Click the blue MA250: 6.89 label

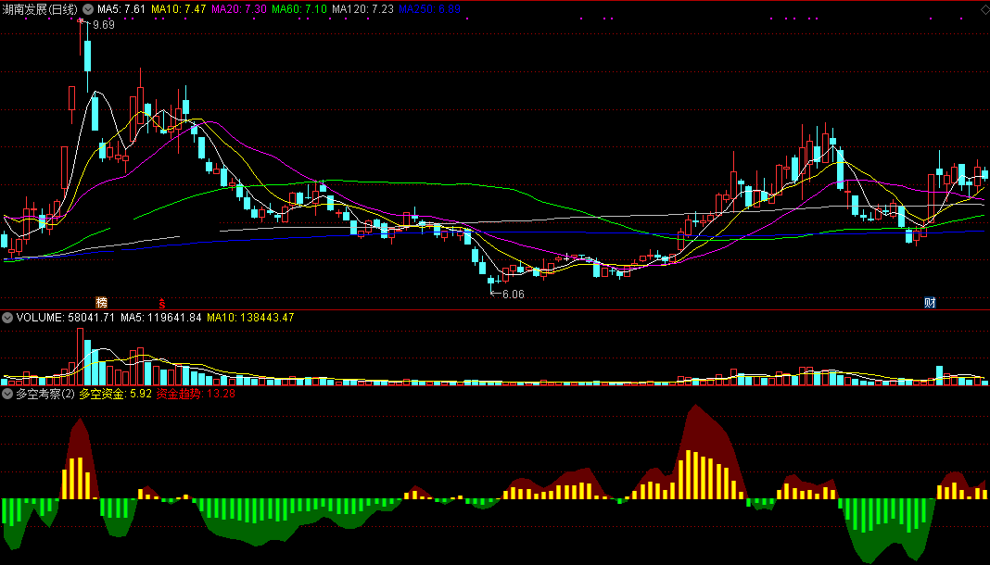click(x=429, y=9)
